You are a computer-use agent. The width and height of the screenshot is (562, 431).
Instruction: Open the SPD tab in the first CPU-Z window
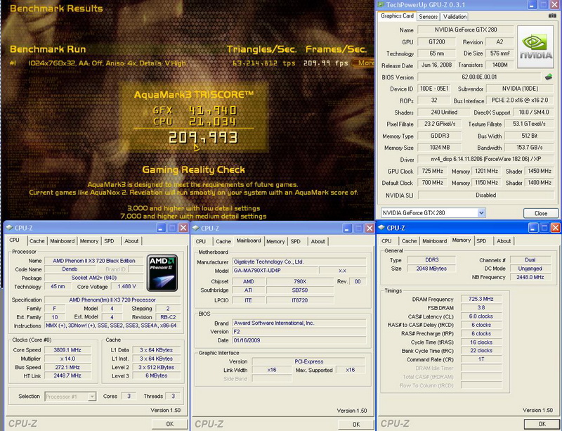coord(110,241)
